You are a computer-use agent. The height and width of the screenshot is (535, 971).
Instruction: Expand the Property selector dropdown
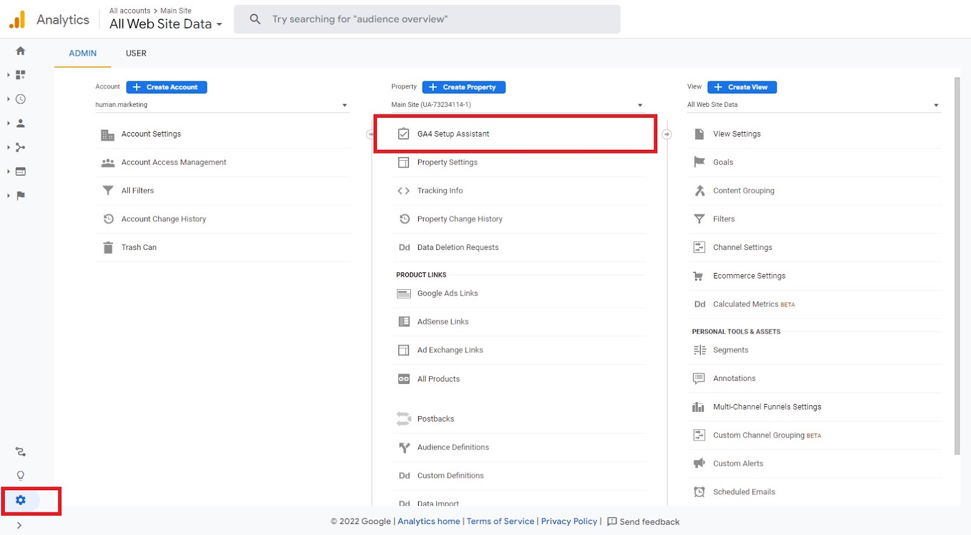(x=640, y=105)
